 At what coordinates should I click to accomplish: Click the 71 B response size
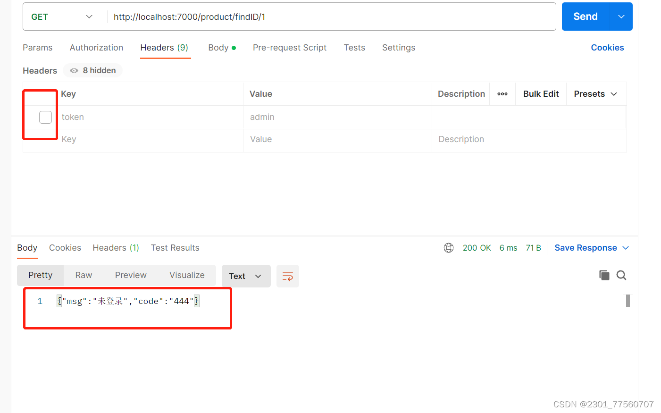tap(533, 248)
